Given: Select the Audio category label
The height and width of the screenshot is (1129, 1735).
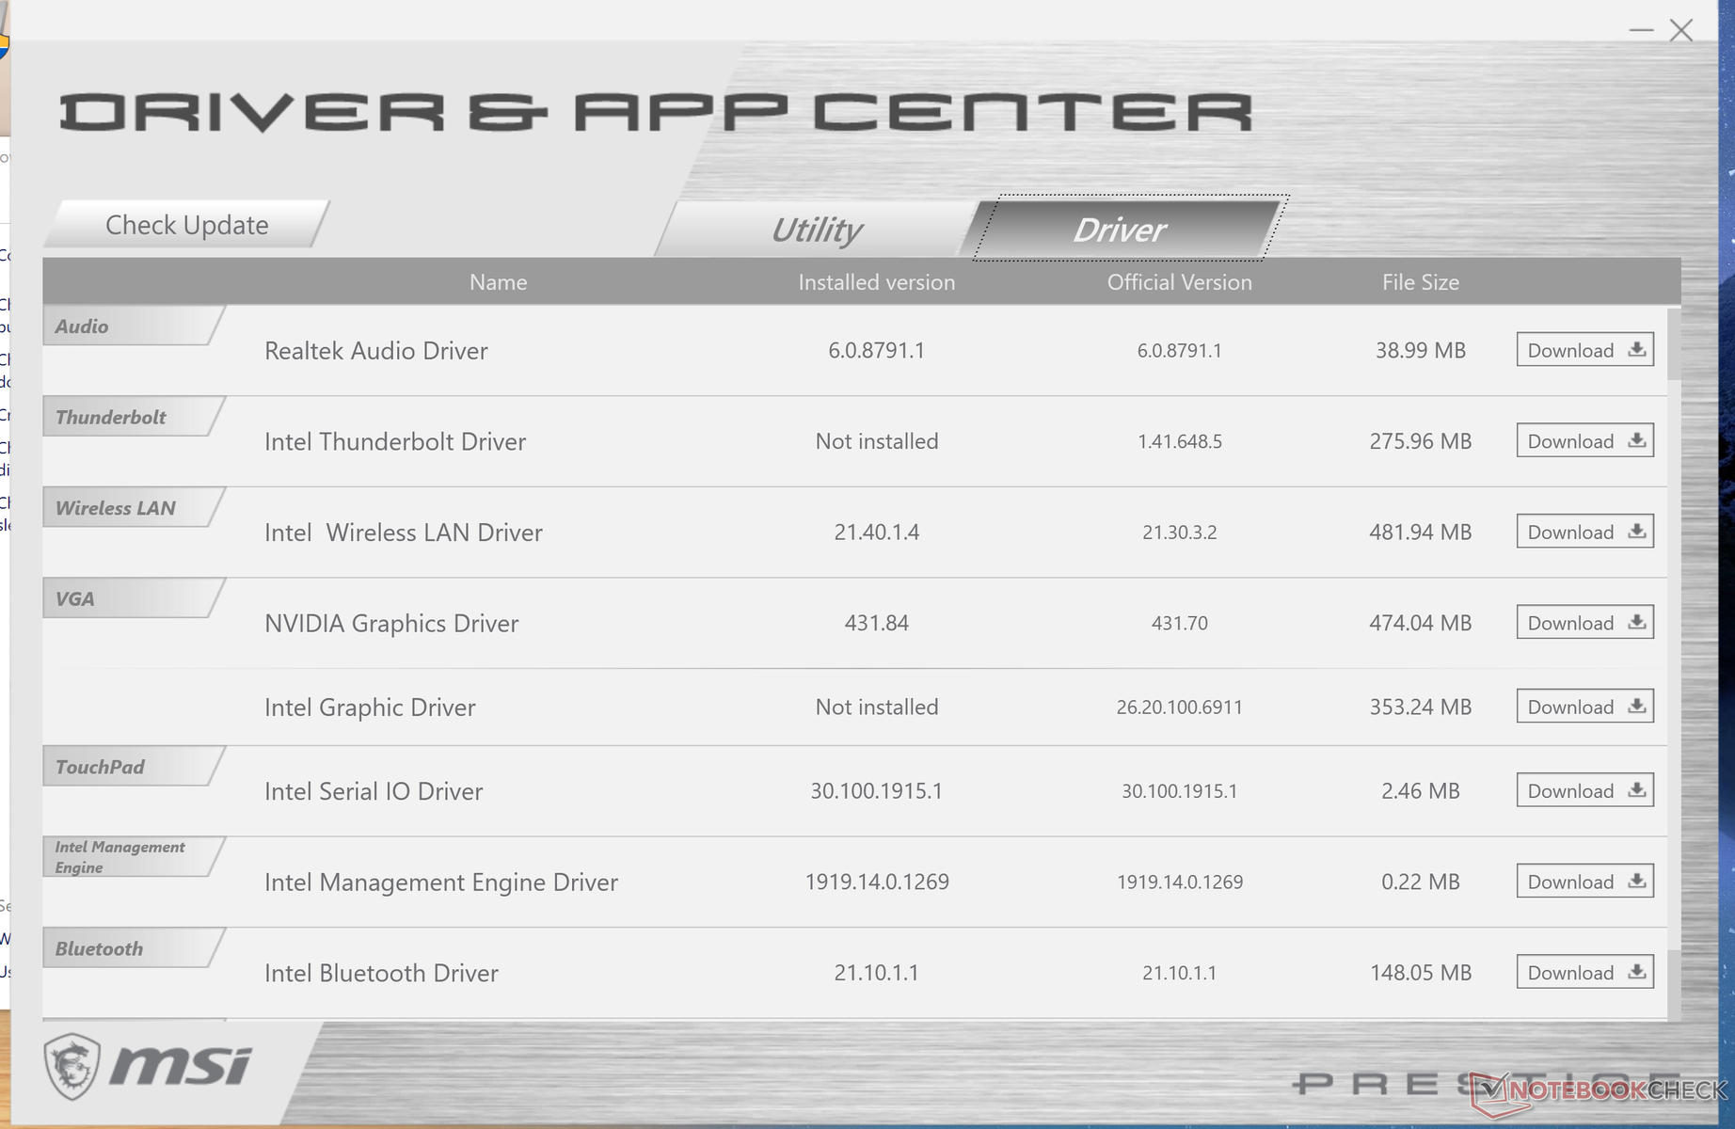Looking at the screenshot, I should (132, 326).
